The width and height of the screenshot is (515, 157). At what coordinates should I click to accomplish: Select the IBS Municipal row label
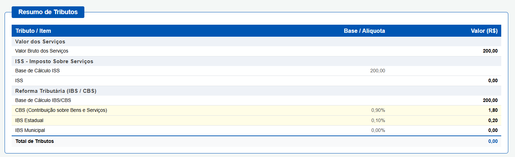tap(30, 130)
